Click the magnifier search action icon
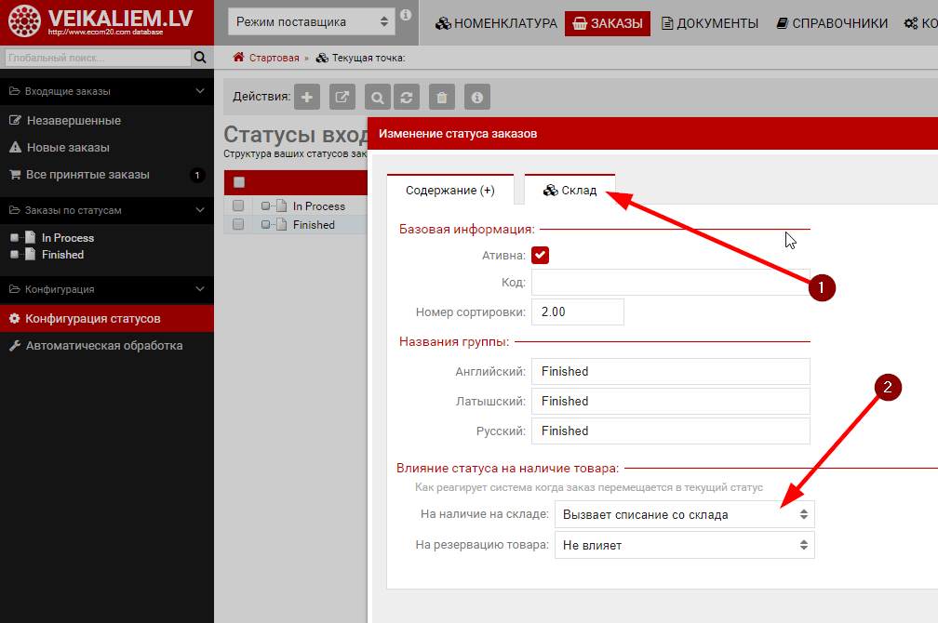Viewport: 938px width, 623px height. (x=378, y=97)
